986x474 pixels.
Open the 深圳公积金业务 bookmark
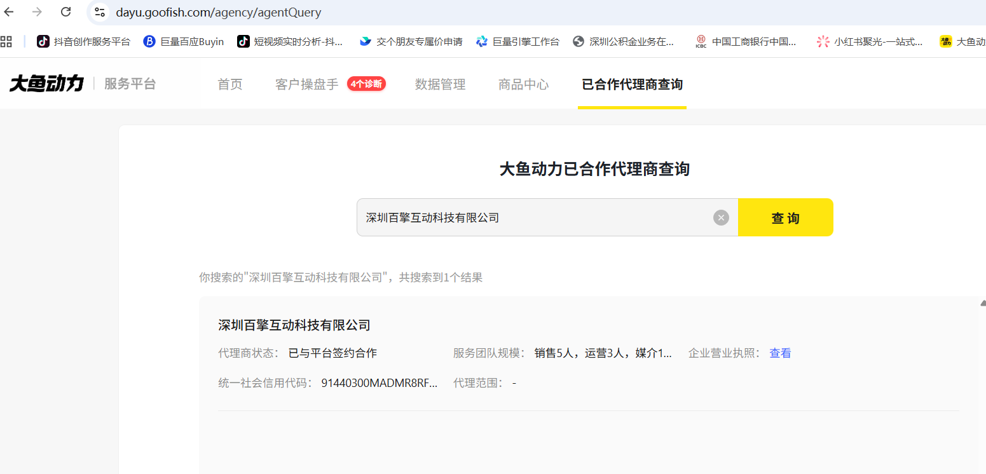click(623, 42)
